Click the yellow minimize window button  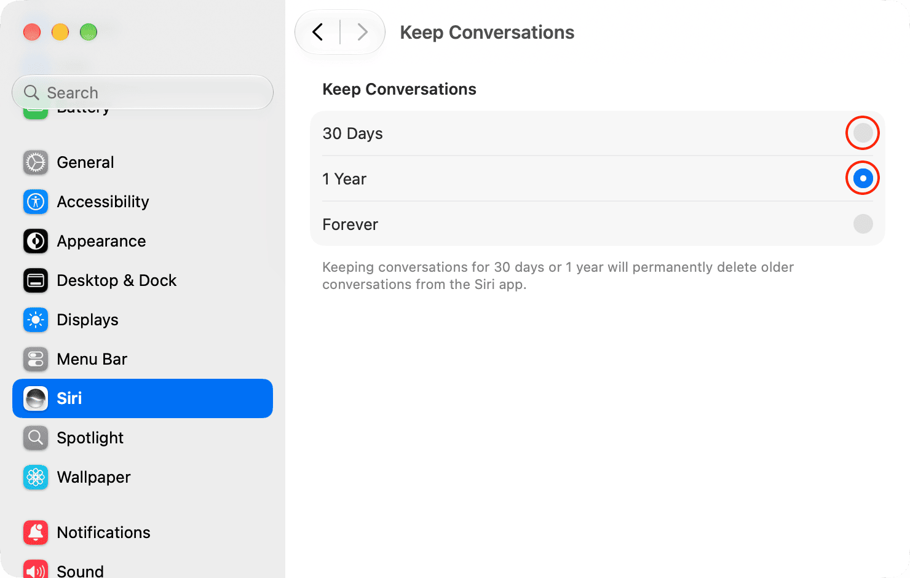pyautogui.click(x=60, y=32)
